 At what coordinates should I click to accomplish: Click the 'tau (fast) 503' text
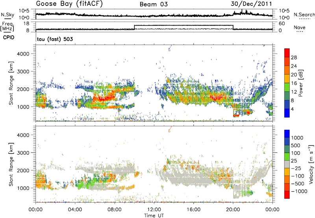click(55, 39)
